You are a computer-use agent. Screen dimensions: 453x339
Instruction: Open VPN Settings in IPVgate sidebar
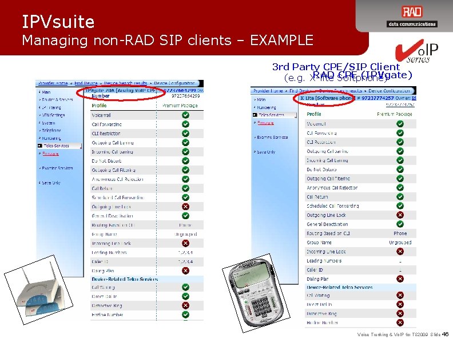click(x=53, y=115)
